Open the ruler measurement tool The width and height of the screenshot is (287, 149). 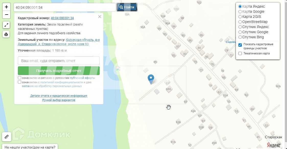tap(7, 136)
